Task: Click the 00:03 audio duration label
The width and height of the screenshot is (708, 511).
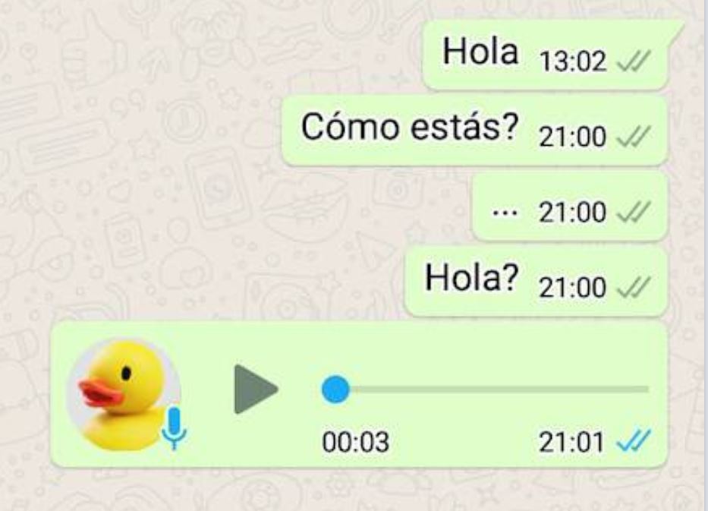Action: tap(355, 443)
